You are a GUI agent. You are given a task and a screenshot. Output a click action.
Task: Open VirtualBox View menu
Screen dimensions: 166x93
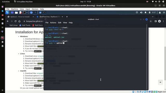22,9
